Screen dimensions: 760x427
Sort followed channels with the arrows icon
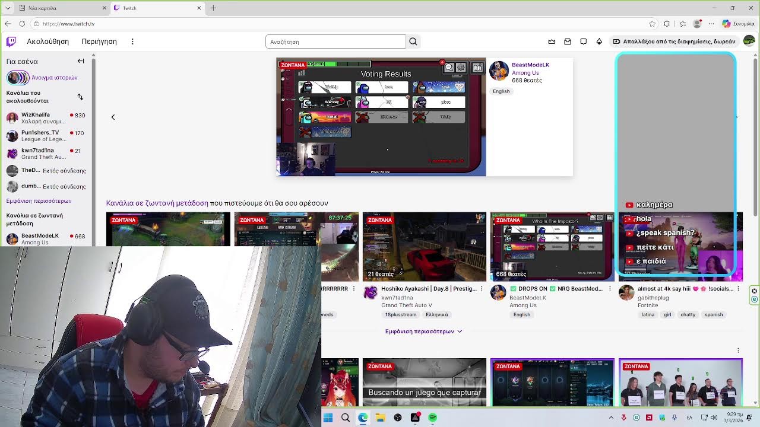(80, 97)
